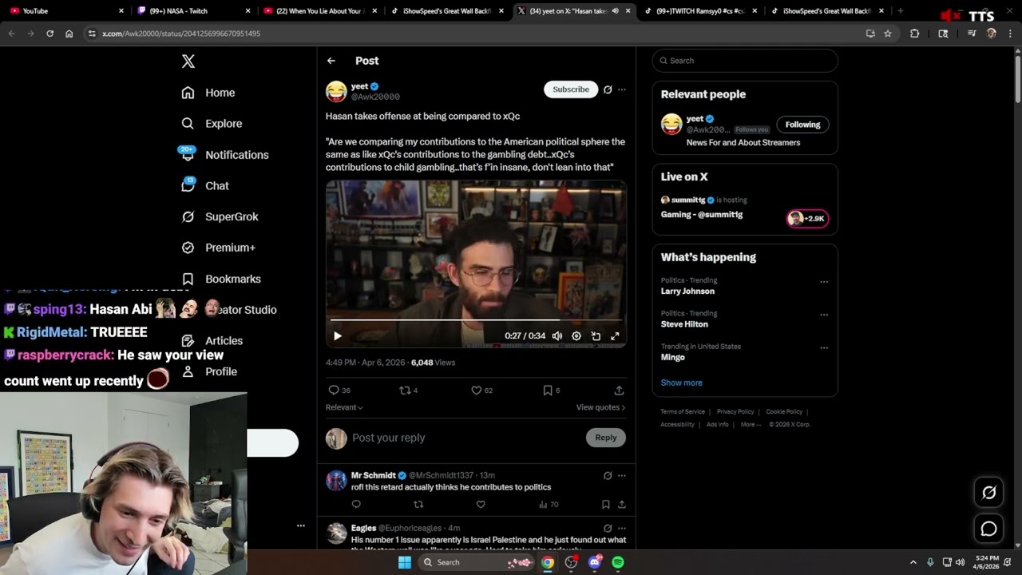Image resolution: width=1022 pixels, height=575 pixels.
Task: View the 70 views stat on Mr Schmidt's reply
Action: [x=549, y=505]
